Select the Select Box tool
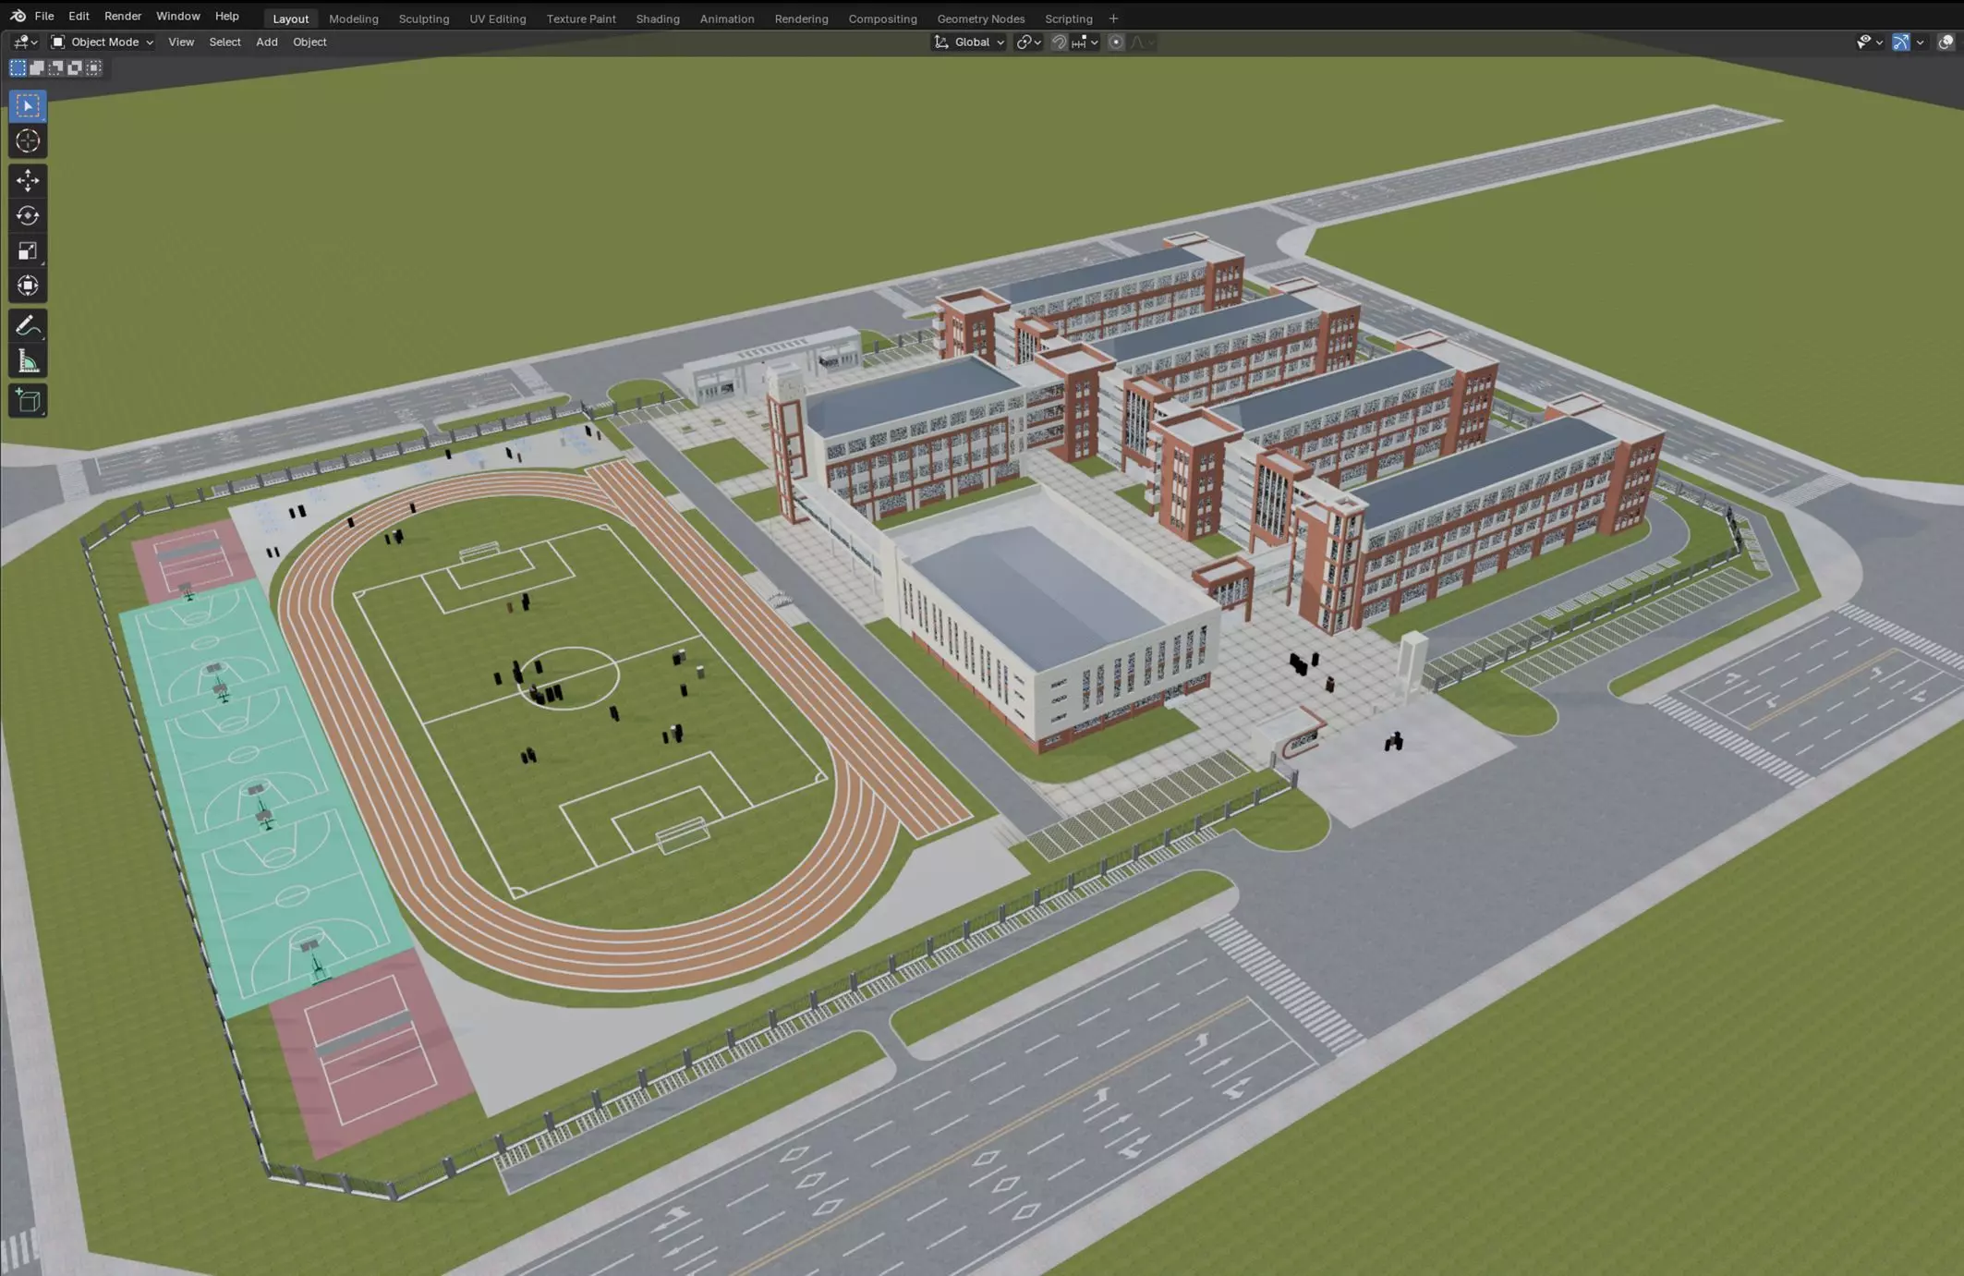Image resolution: width=1964 pixels, height=1276 pixels. [x=28, y=106]
